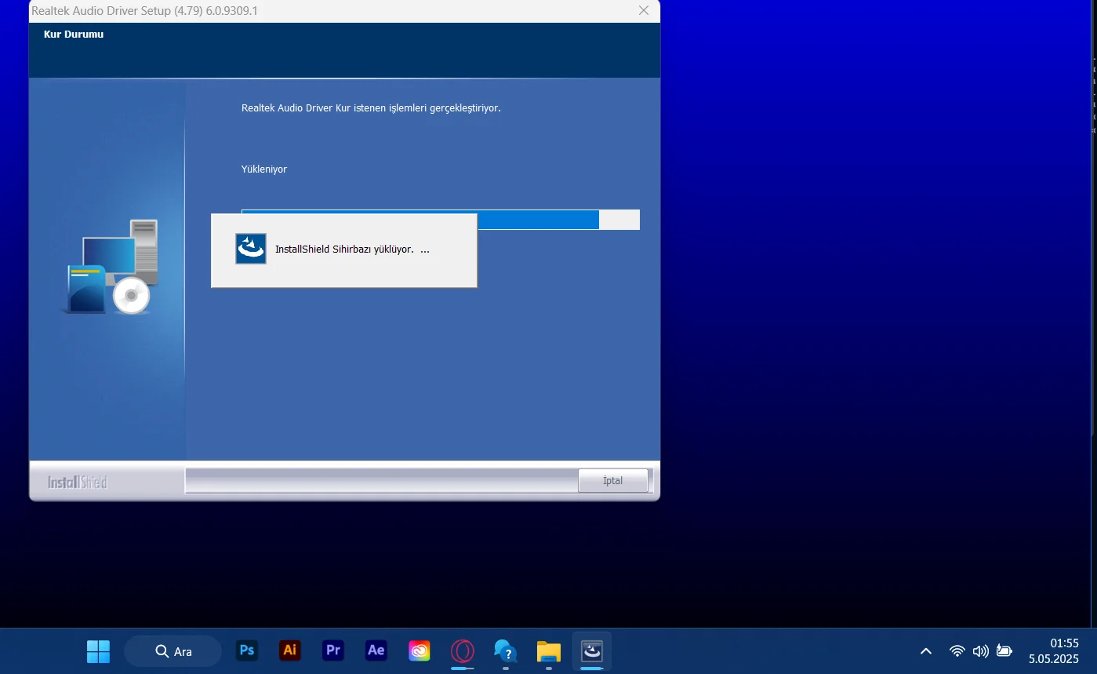Open the taskbar search box Ara
The image size is (1097, 674).
coord(173,651)
